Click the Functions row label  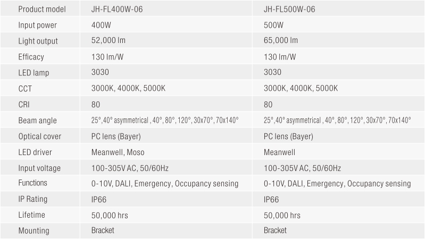(x=33, y=183)
